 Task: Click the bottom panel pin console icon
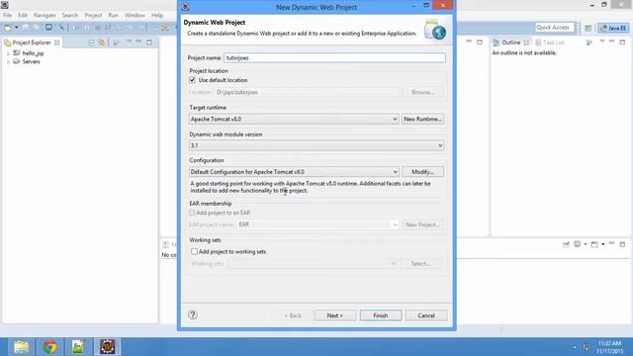tap(566, 244)
